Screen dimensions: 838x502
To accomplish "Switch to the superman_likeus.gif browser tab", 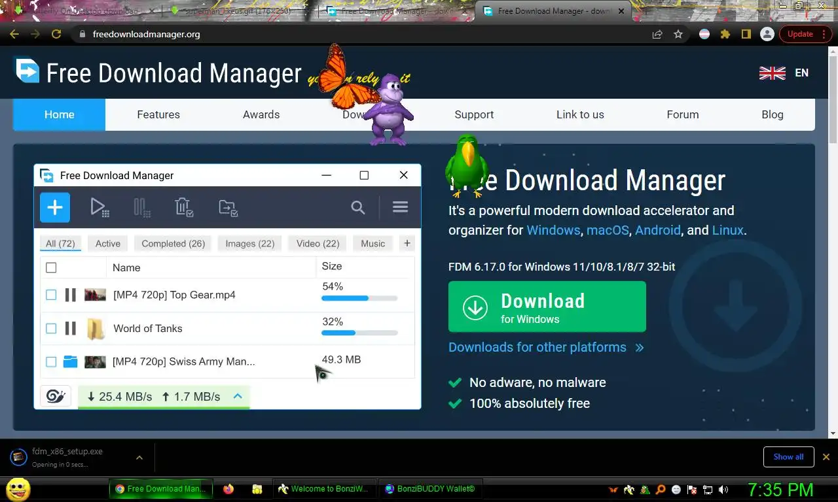I will (x=237, y=11).
